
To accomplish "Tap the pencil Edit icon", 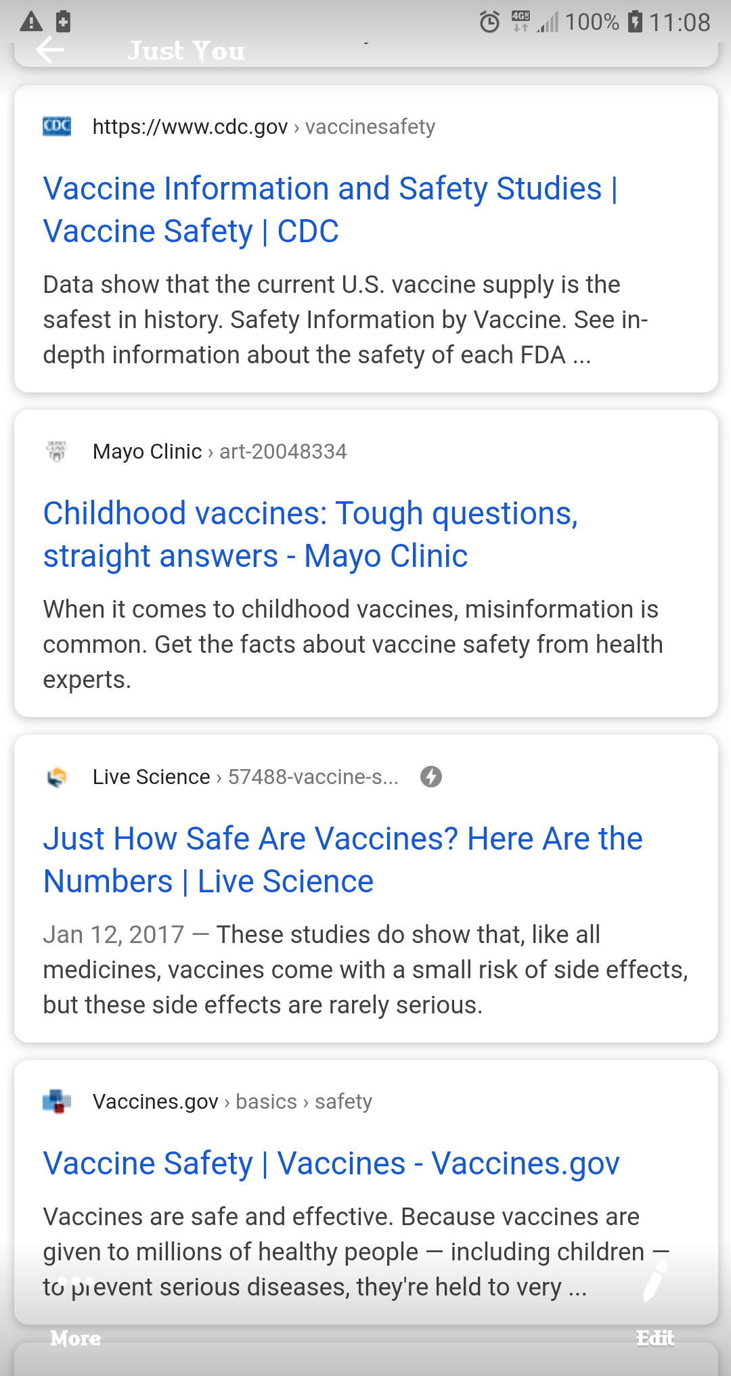I will [x=655, y=1281].
